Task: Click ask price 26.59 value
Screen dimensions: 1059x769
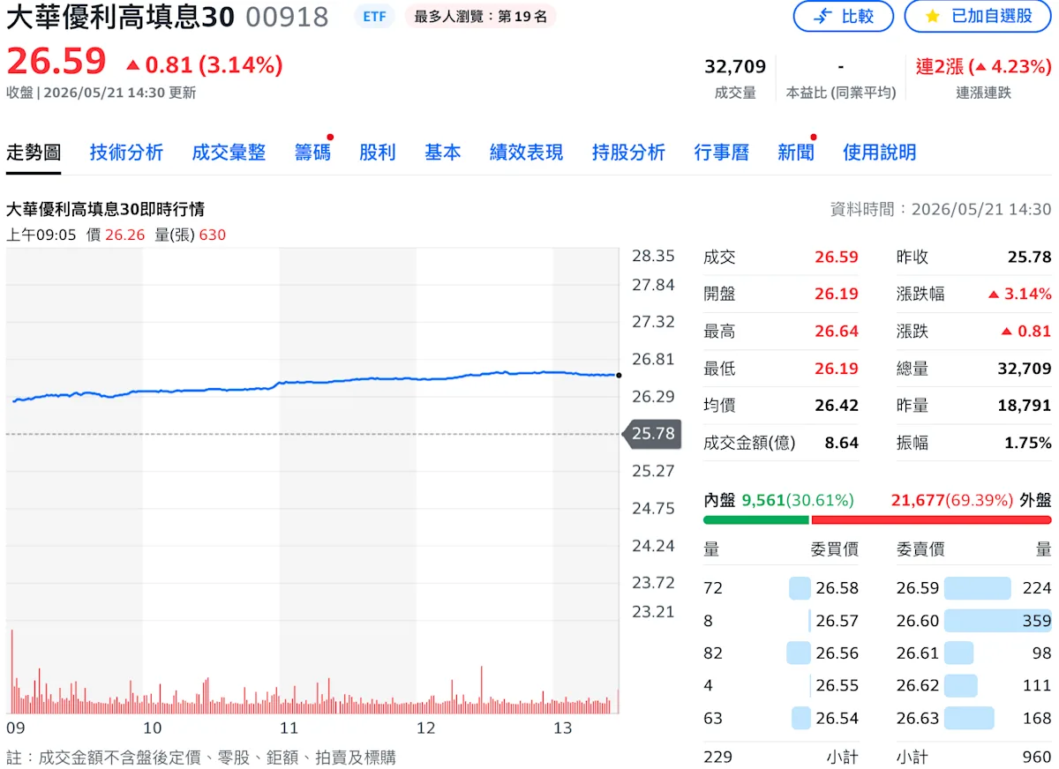Action: click(x=918, y=588)
